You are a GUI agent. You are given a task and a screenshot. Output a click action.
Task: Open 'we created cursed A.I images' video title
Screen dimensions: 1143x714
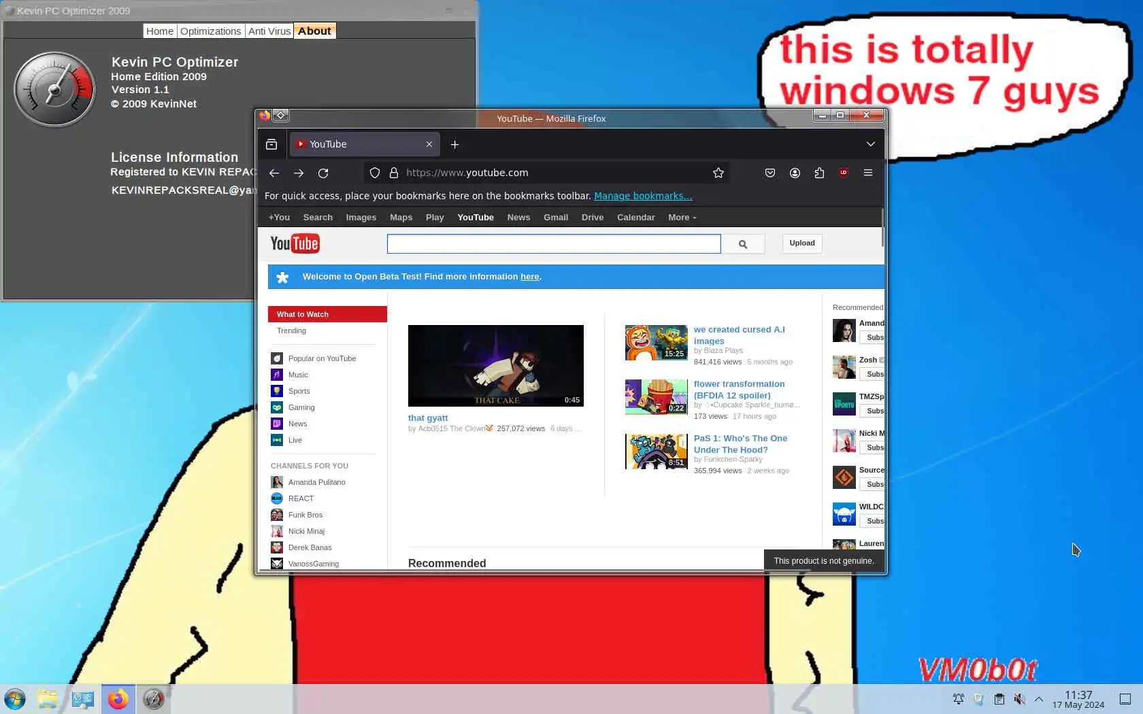click(x=739, y=335)
